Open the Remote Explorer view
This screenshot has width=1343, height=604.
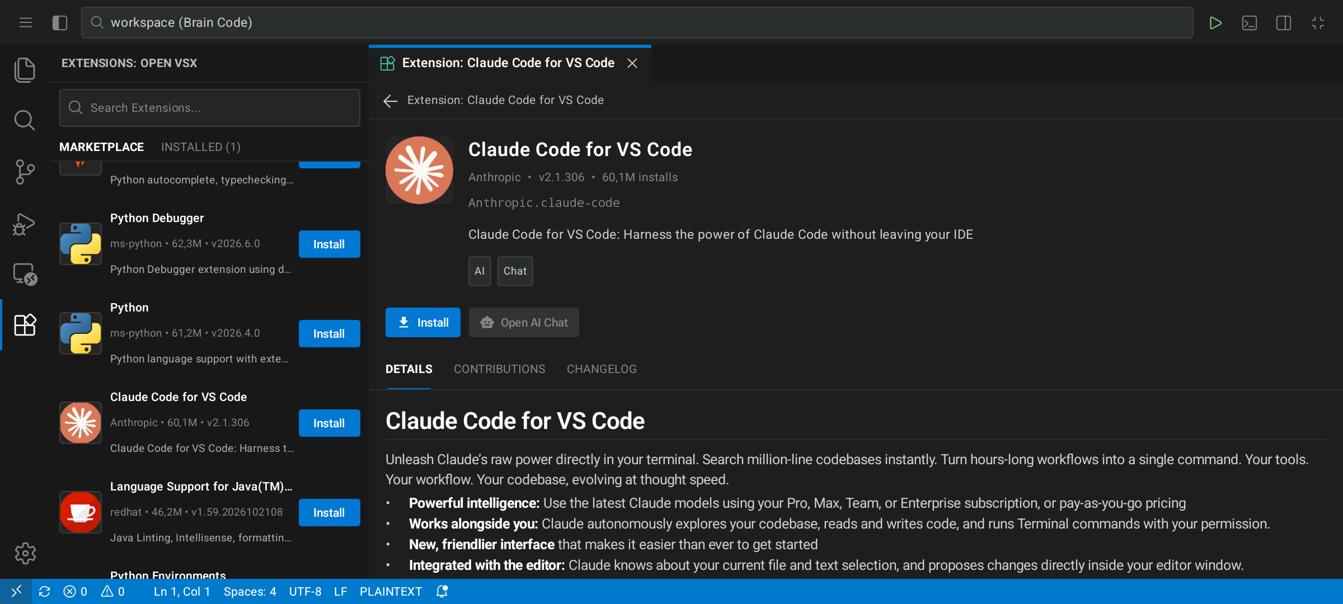tap(25, 274)
